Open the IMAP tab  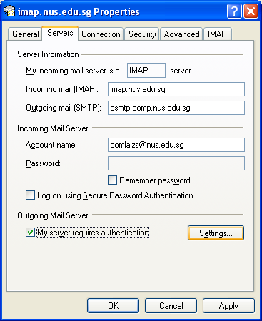(217, 34)
